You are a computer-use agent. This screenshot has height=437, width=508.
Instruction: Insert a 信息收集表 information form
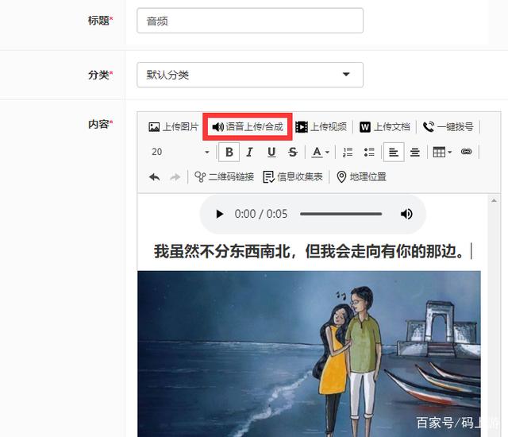(293, 177)
